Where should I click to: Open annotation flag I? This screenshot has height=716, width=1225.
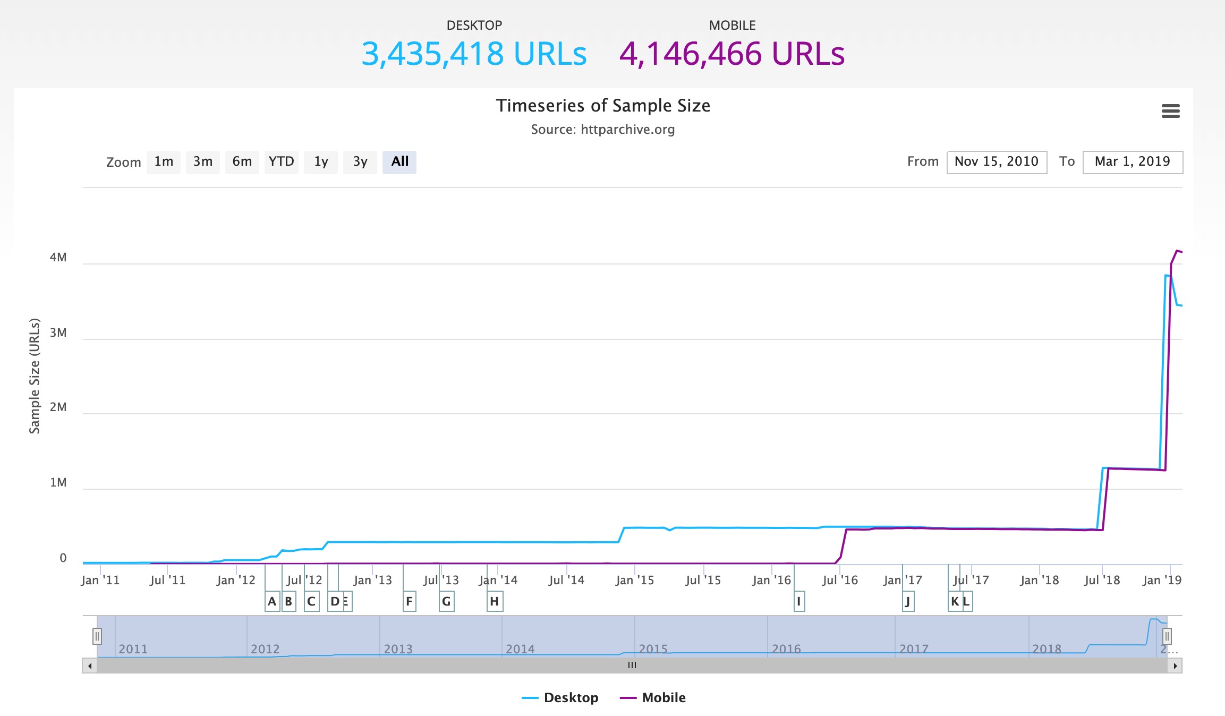tap(799, 601)
